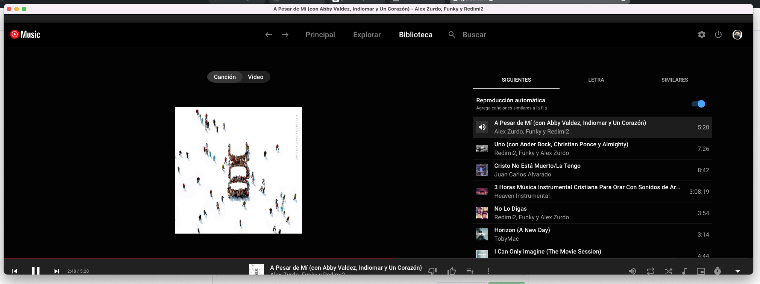760x284 pixels.
Task: Click speaker icon on now-playing queue row
Action: click(482, 127)
